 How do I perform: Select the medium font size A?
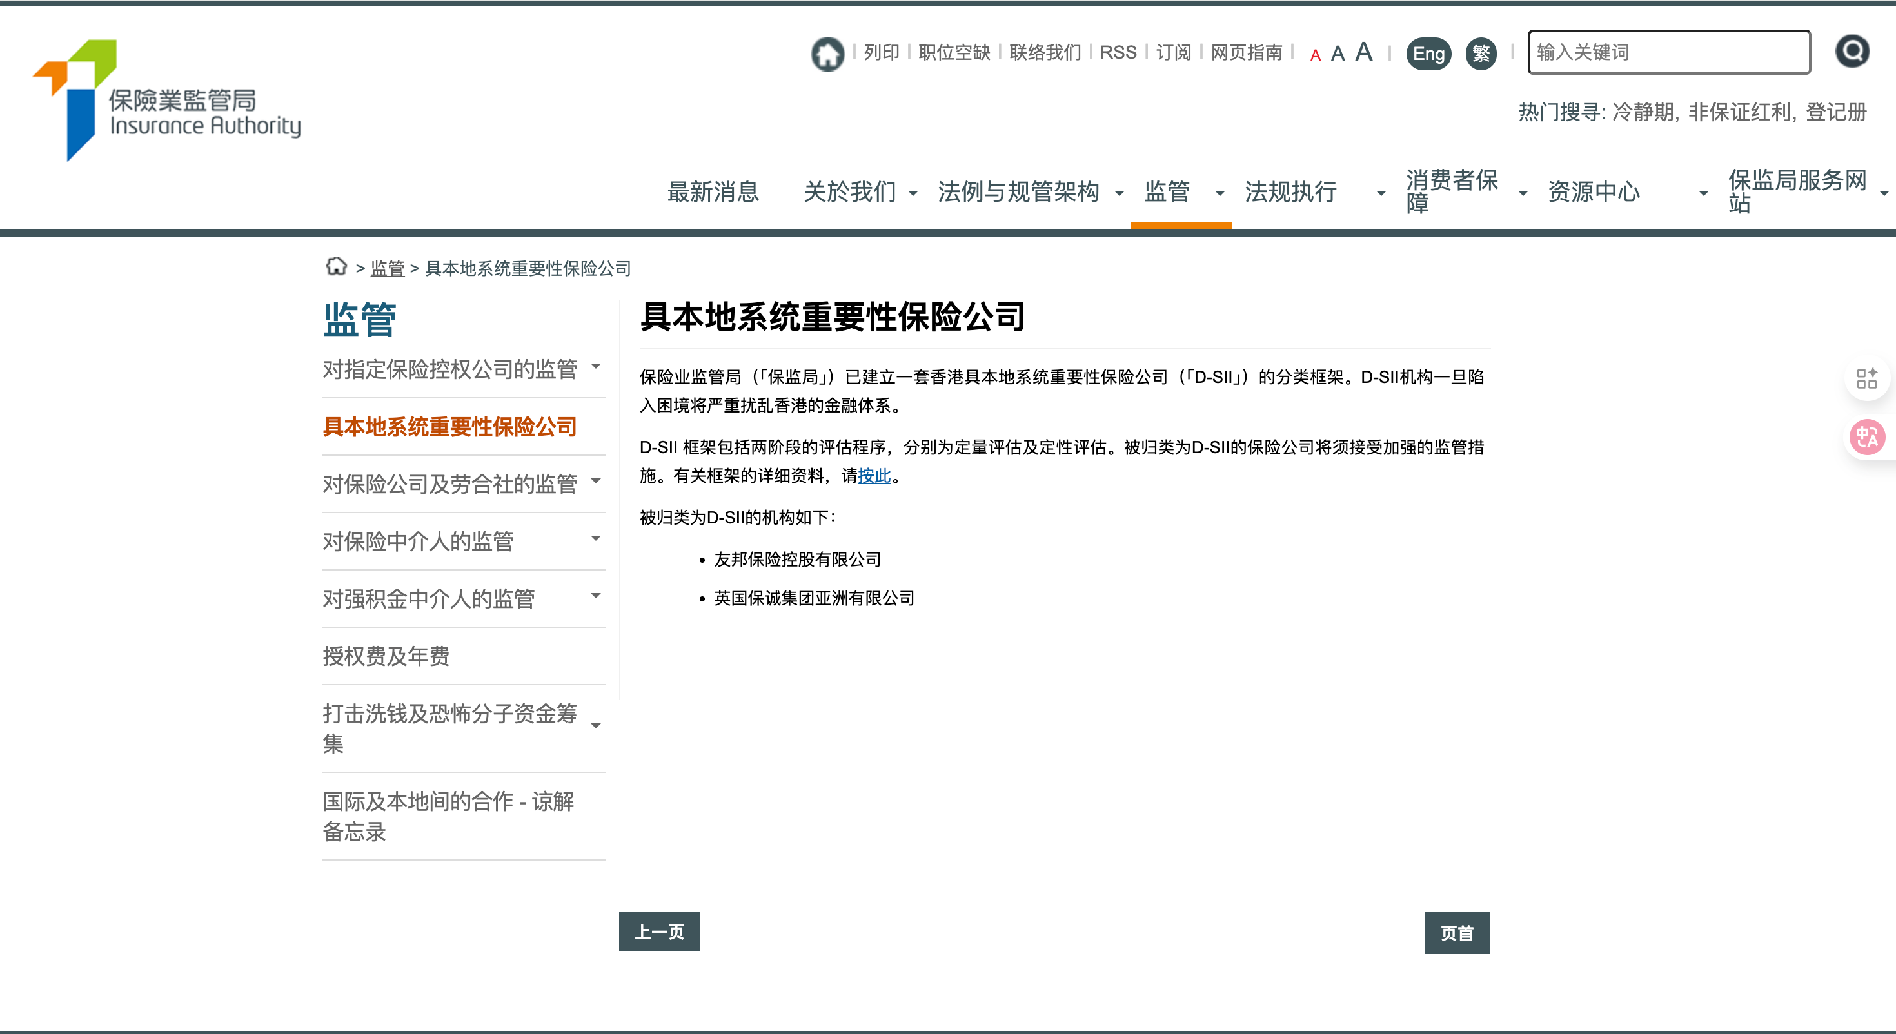pos(1338,54)
